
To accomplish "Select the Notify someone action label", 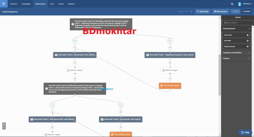I will [x=230, y=46].
